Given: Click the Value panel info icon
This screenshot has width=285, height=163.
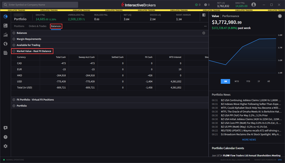Looking at the screenshot, I should click(280, 16).
